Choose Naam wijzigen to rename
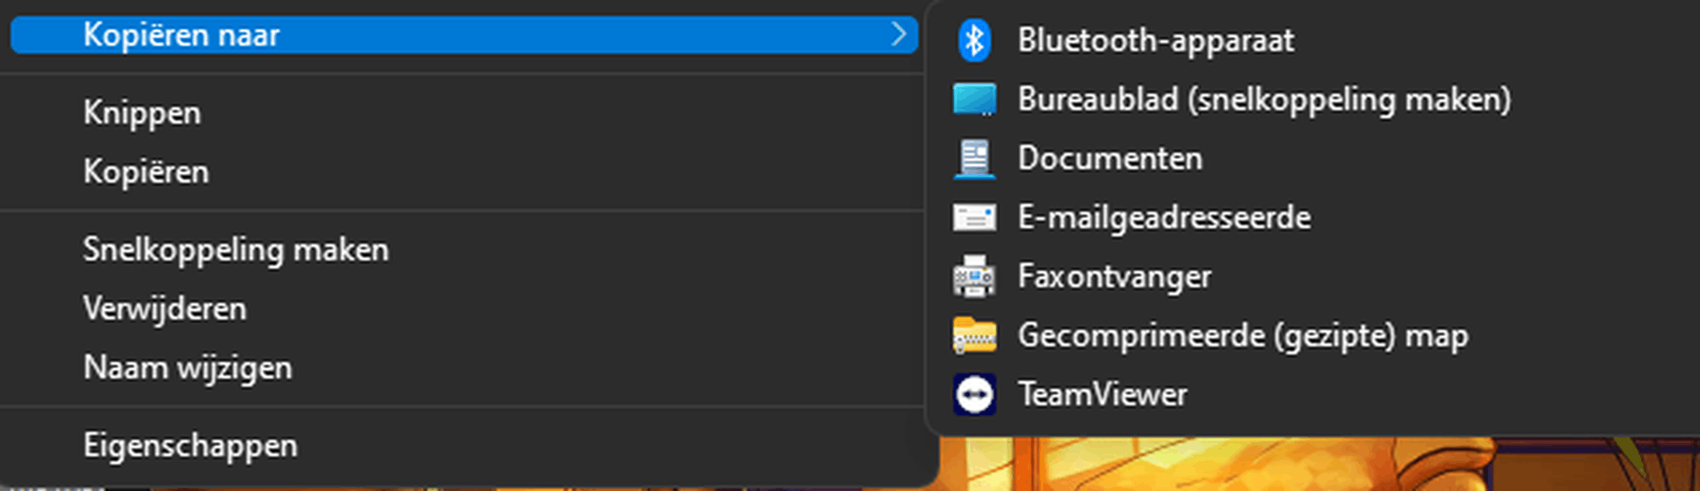 [x=188, y=368]
